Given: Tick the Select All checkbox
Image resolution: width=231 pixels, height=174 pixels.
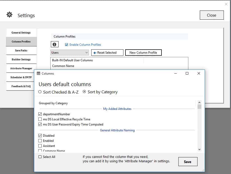Looking at the screenshot, I should coord(40,157).
